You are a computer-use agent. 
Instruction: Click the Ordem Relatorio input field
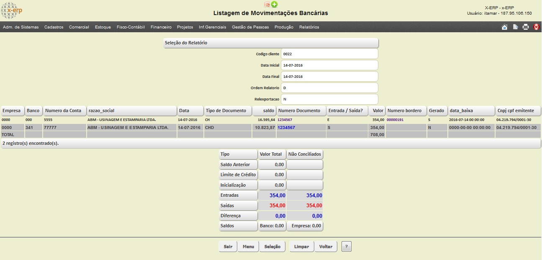pyautogui.click(x=329, y=88)
